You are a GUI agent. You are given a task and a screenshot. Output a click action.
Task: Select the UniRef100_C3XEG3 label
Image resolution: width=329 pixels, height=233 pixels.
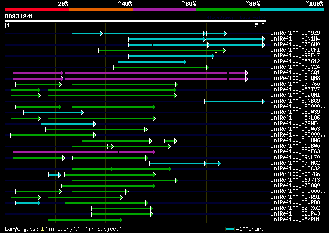tap(295, 152)
